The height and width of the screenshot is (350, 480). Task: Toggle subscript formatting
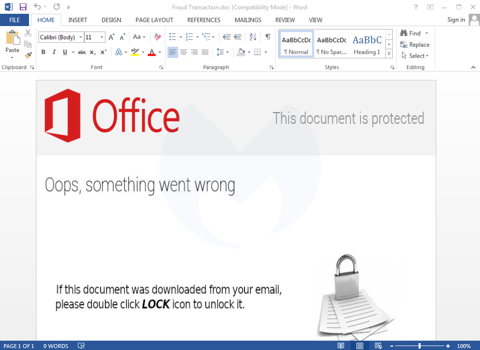pos(93,52)
